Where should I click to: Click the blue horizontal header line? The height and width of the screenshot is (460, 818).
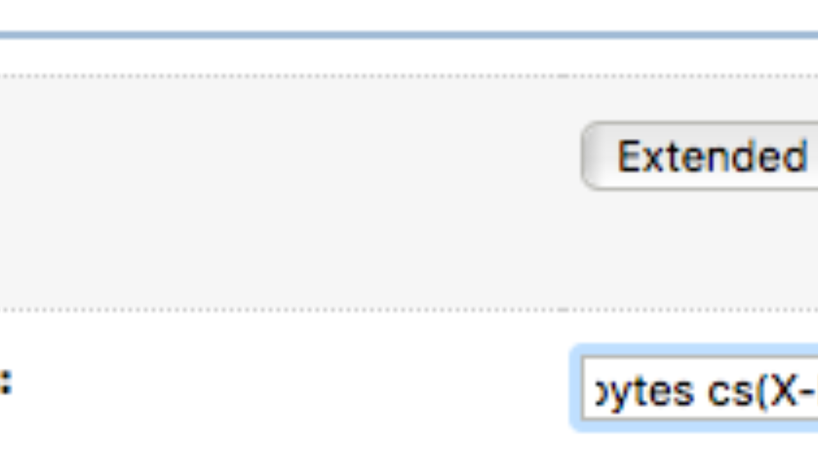(x=409, y=35)
